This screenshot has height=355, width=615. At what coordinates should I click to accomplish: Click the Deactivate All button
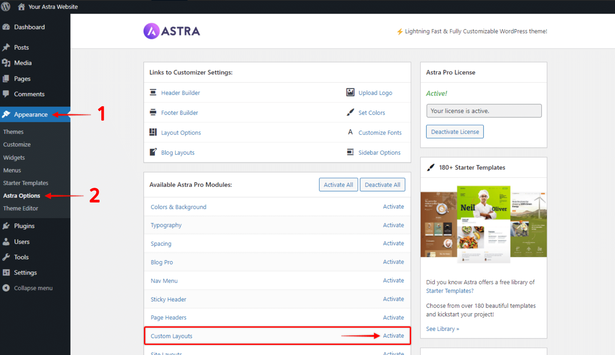[382, 184]
